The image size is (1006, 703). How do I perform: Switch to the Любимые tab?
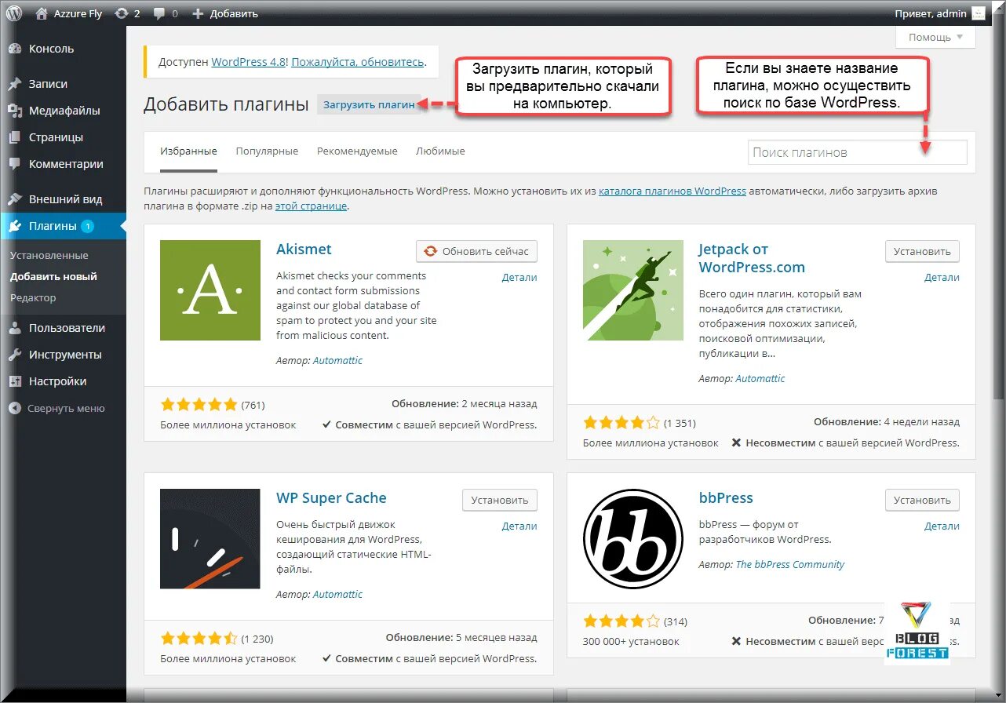pos(440,151)
